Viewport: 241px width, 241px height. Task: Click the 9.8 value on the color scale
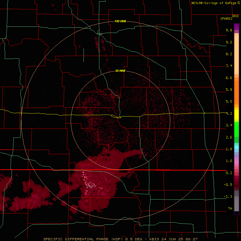229,30
